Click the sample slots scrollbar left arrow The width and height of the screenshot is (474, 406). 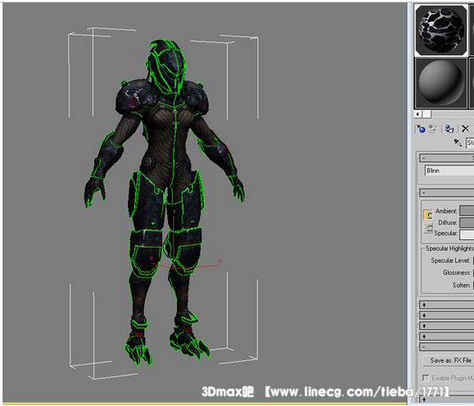click(x=418, y=114)
